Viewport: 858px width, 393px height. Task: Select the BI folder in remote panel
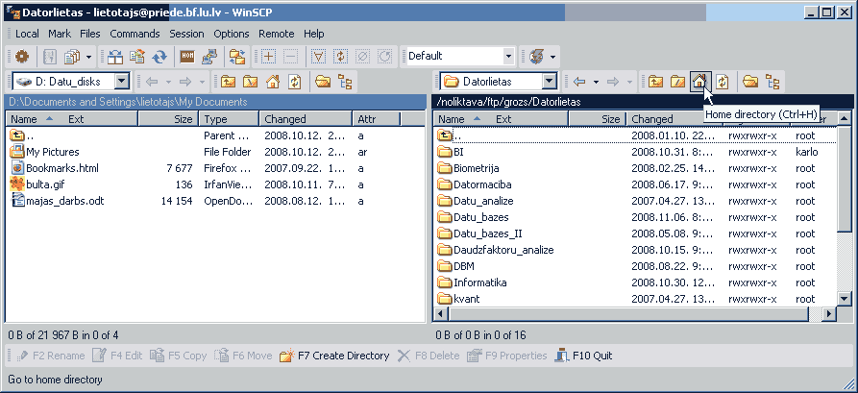coord(458,152)
